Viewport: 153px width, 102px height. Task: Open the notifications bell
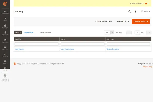[135, 11]
